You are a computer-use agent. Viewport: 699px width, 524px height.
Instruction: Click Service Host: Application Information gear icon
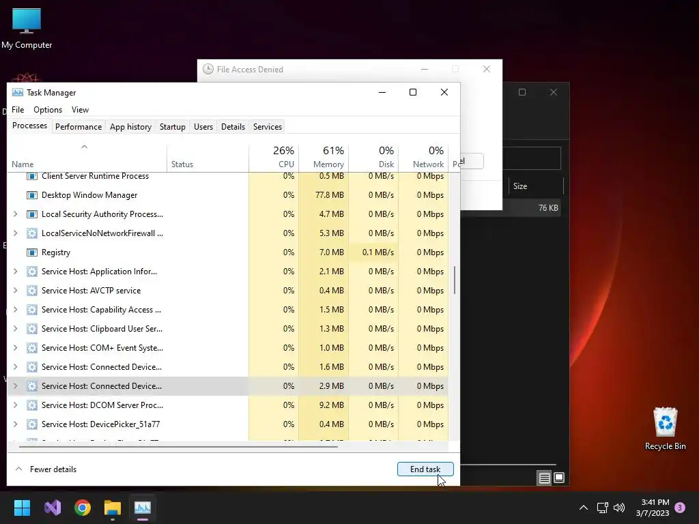pos(31,272)
